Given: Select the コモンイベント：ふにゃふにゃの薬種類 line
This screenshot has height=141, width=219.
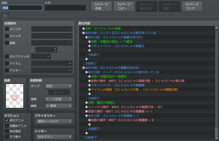Looking at the screenshot, I should 147,85.
